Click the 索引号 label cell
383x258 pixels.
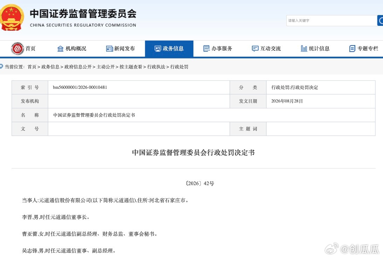30,87
